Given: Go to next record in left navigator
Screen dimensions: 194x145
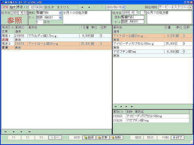Looking at the screenshot, I should click(x=21, y=132).
